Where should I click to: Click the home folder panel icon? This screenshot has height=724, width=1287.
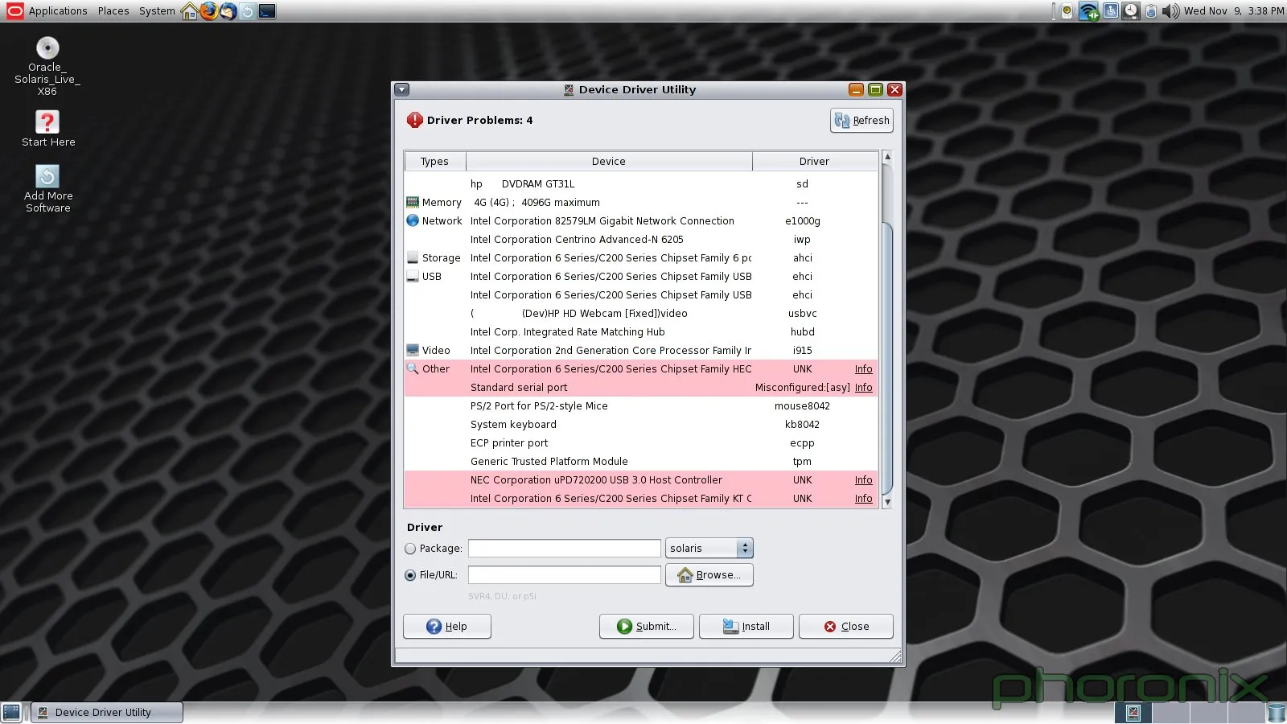(x=190, y=11)
